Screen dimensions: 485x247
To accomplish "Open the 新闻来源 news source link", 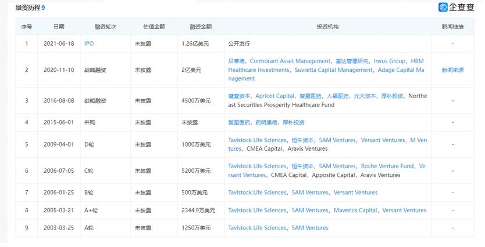I will (452, 70).
